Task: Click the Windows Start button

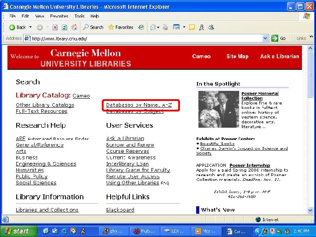Action: [x=19, y=231]
